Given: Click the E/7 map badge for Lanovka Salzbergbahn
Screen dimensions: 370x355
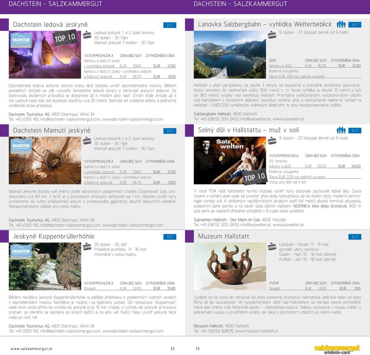Looking at the screenshot, I should point(355,25).
